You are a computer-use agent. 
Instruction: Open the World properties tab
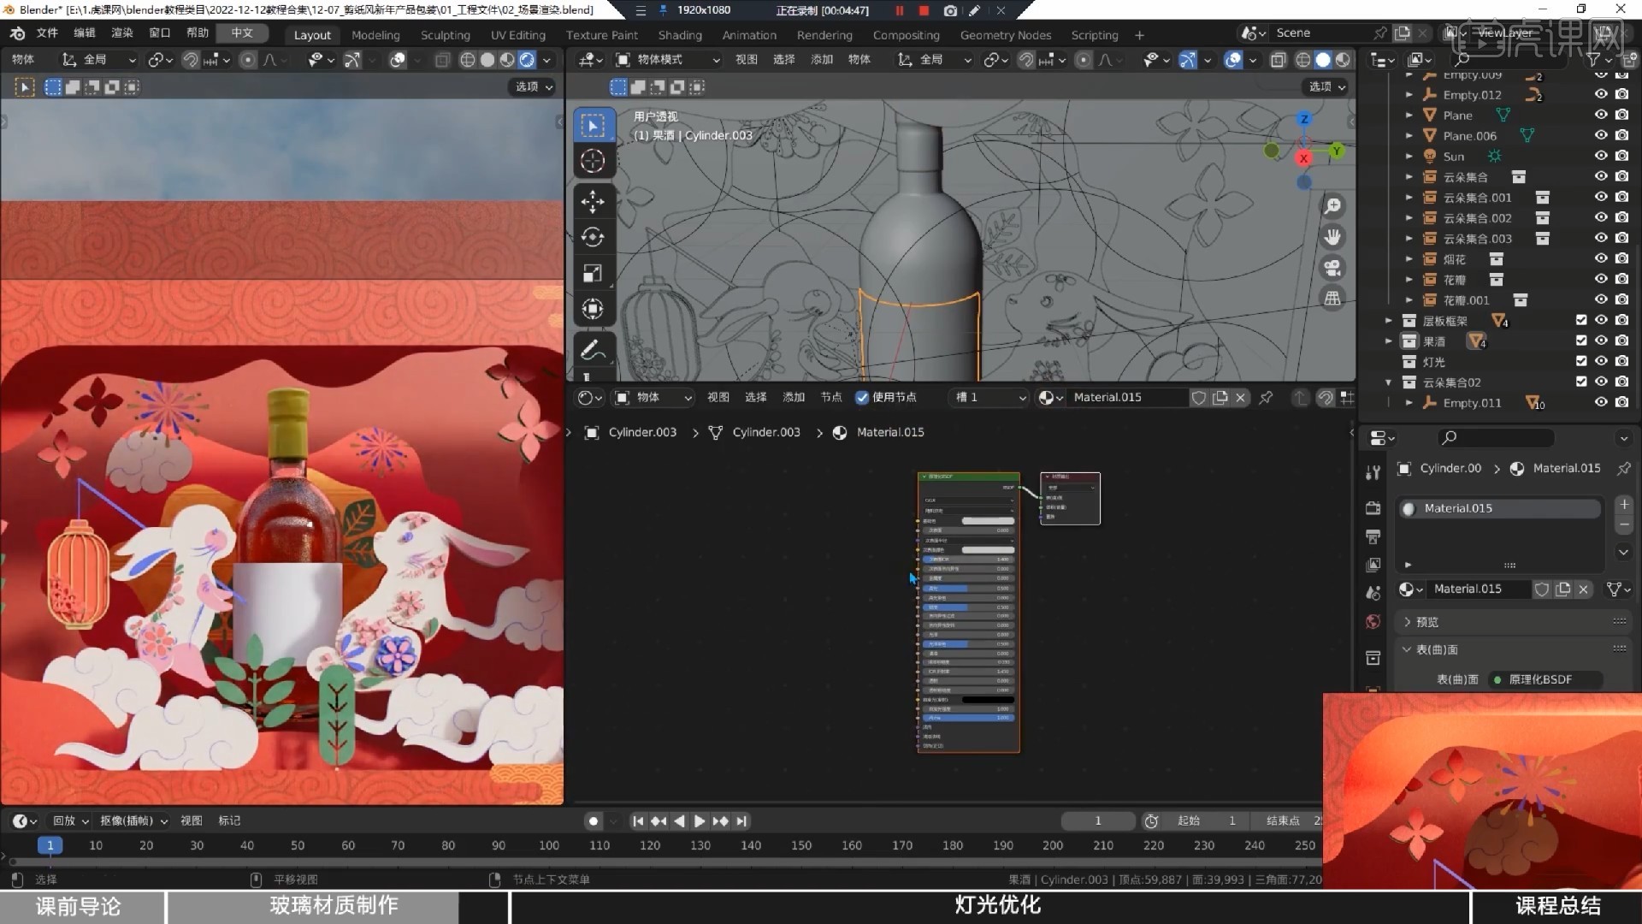point(1373,621)
